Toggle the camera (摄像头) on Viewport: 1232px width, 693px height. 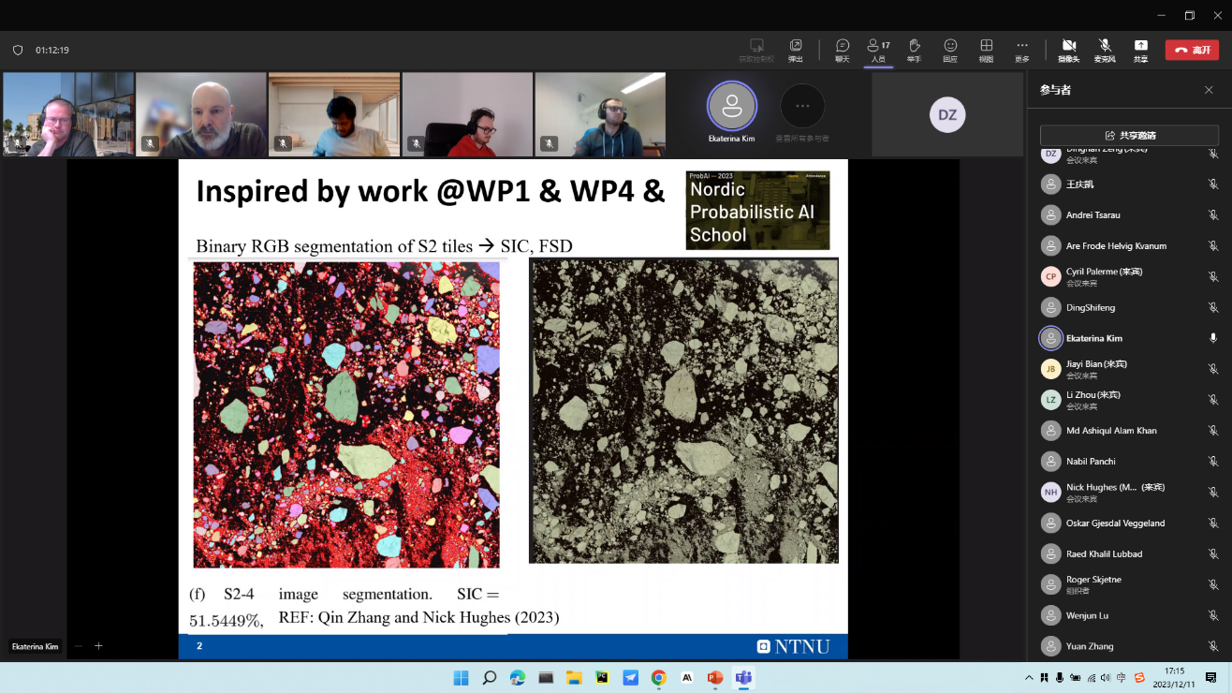coord(1068,50)
